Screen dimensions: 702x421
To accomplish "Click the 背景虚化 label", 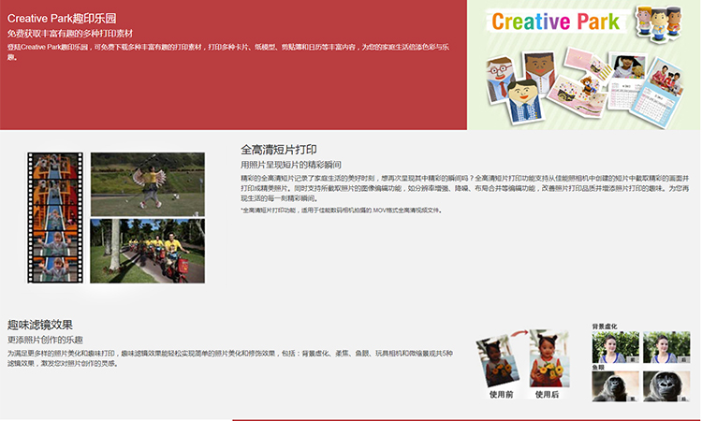I will pos(605,327).
